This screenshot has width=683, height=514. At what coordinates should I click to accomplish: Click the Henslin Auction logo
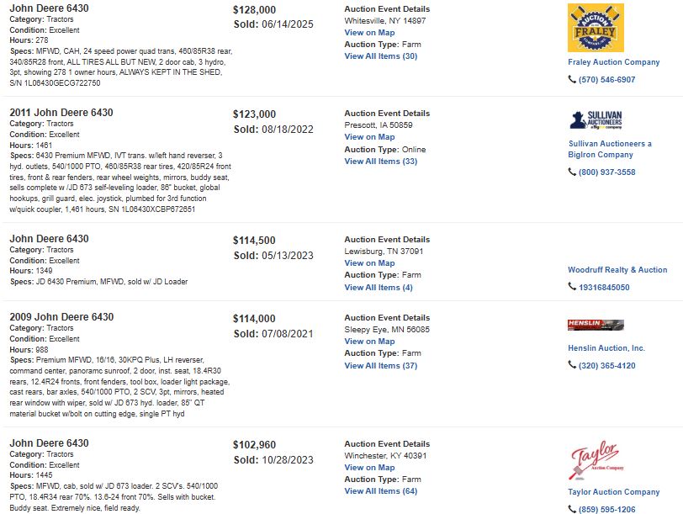click(x=596, y=325)
